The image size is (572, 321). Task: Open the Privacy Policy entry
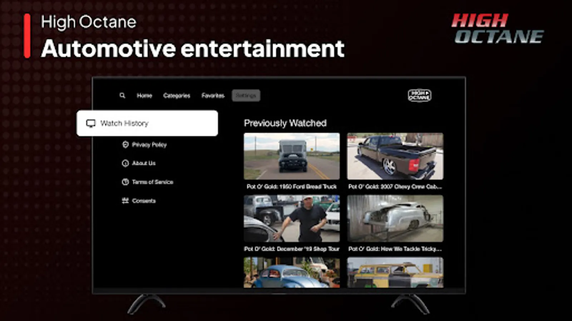pyautogui.click(x=144, y=144)
